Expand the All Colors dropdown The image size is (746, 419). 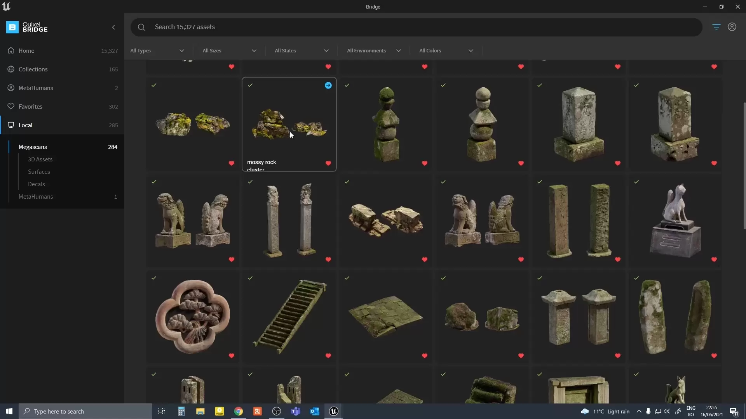point(446,51)
